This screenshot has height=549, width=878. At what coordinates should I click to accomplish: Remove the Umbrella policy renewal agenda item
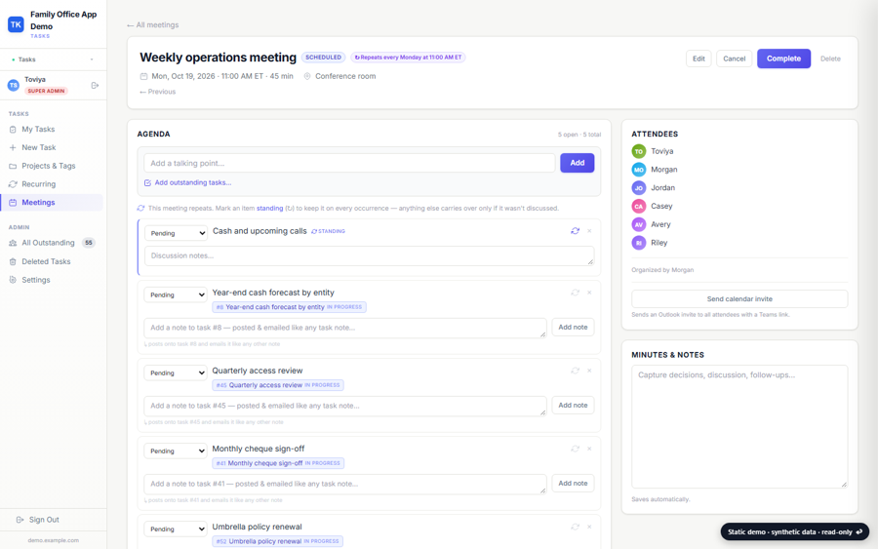coord(589,527)
